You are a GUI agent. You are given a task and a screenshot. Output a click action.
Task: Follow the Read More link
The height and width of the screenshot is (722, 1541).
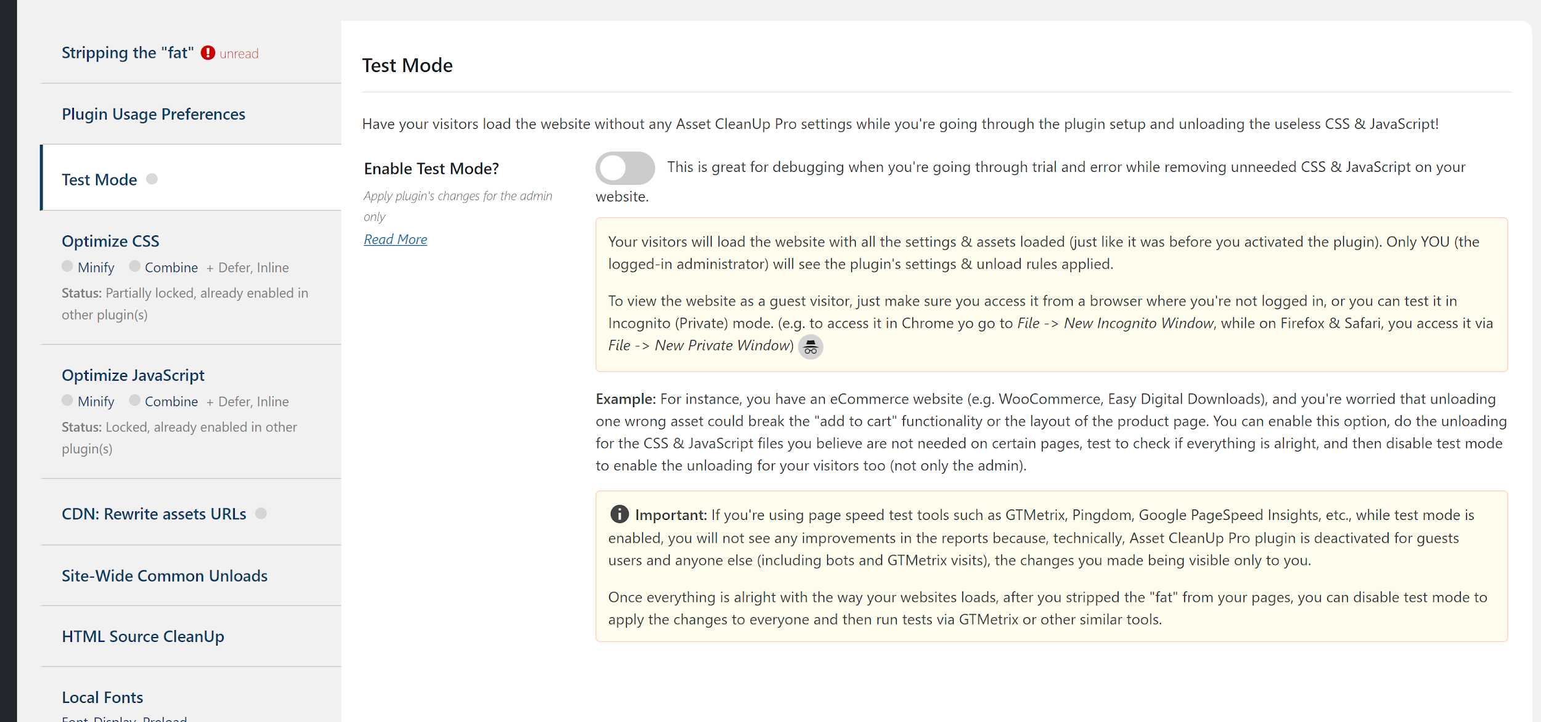click(x=395, y=240)
